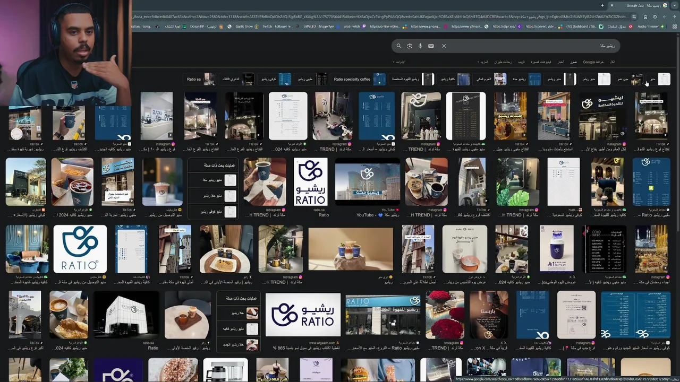Image resolution: width=680 pixels, height=382 pixels.
Task: Switch to the أخبار news tab
Action: pos(560,62)
